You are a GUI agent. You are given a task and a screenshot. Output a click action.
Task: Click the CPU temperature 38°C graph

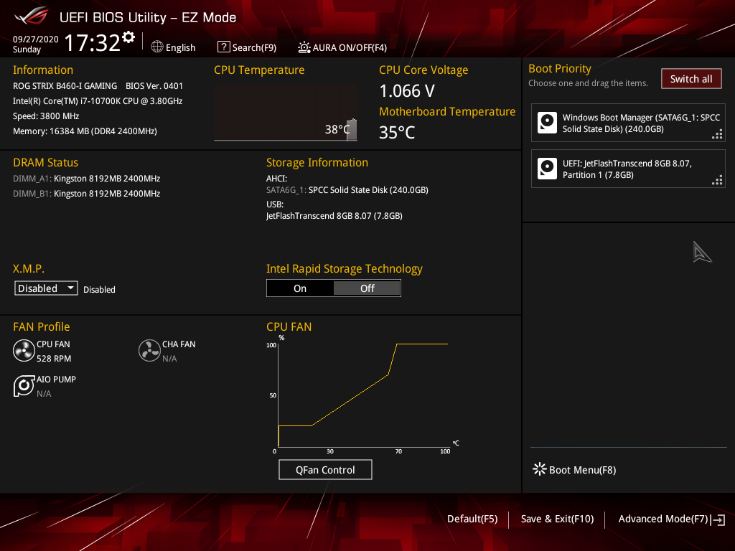(x=286, y=113)
